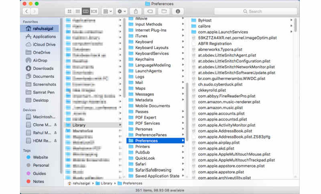This screenshot has width=321, height=194.
Task: Go forward with the right arrow button
Action: 35,11
